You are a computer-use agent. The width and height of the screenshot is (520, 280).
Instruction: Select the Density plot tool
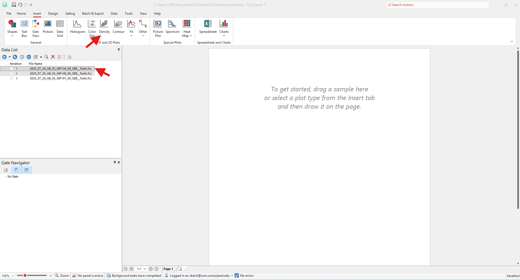point(104,27)
